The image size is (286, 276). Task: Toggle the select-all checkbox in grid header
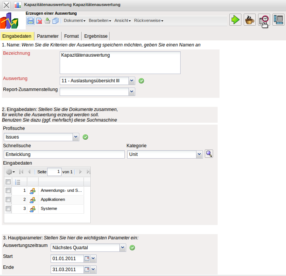pyautogui.click(x=8, y=182)
